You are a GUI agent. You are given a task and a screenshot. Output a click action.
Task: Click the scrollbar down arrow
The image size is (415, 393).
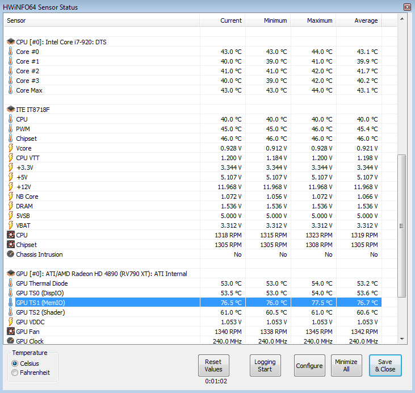[x=402, y=338]
